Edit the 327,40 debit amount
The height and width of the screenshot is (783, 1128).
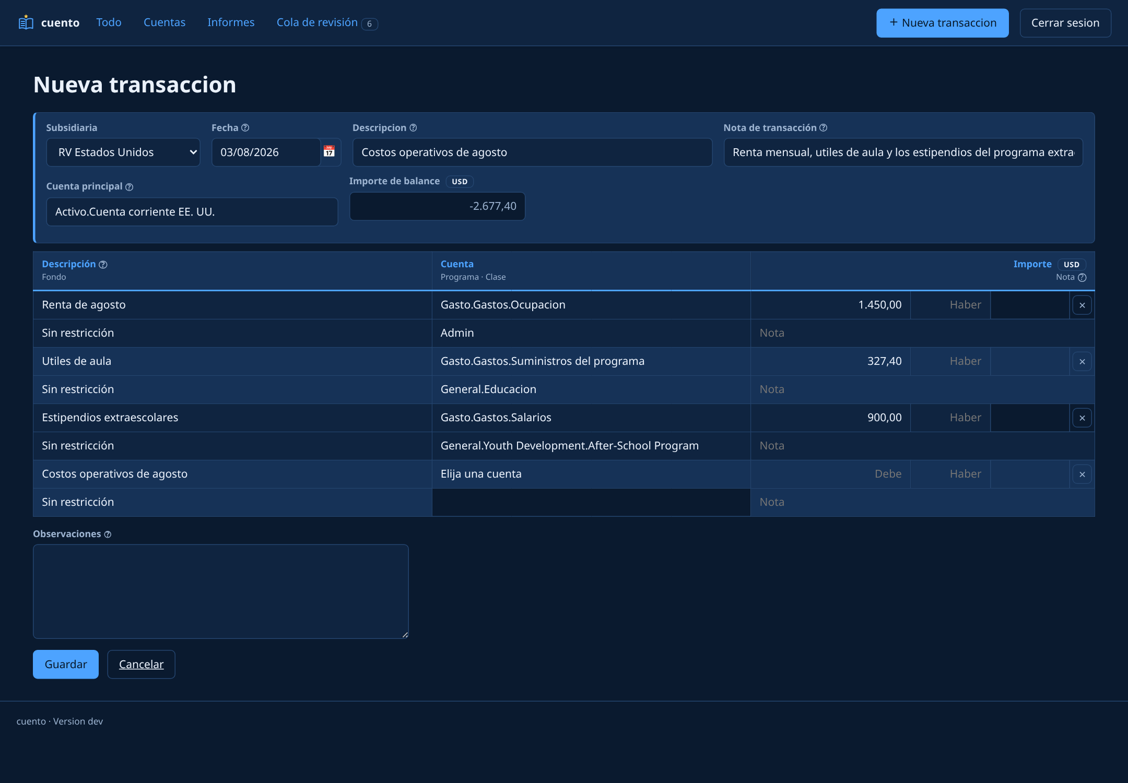830,361
